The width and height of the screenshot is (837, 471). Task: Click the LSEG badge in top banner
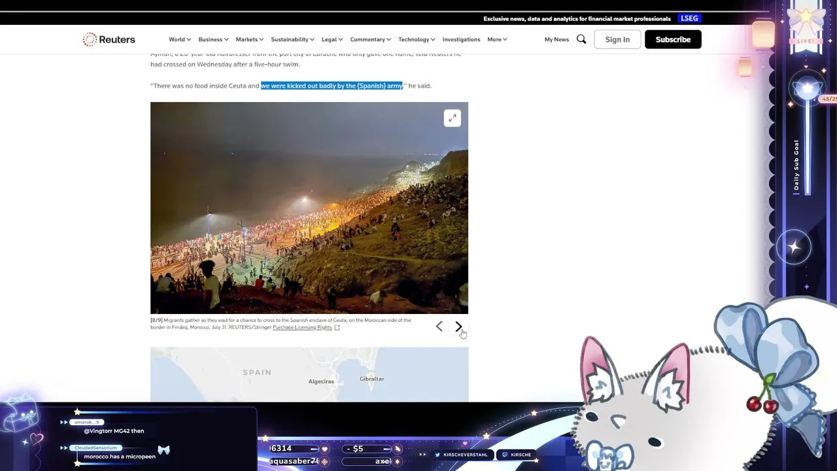[689, 18]
